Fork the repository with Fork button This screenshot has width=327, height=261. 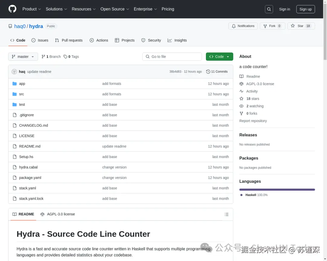point(272,26)
